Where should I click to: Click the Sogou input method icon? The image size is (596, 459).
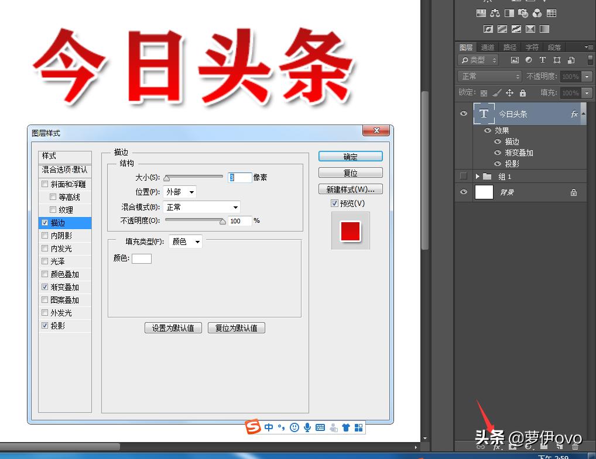click(x=253, y=427)
